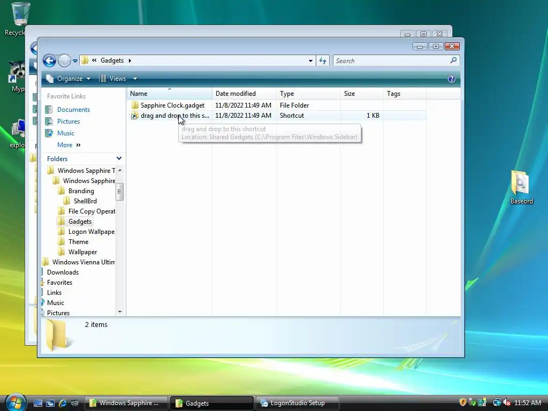Switch to LogonStudio Setup taskbar button
Image resolution: width=548 pixels, height=411 pixels.
pos(298,403)
